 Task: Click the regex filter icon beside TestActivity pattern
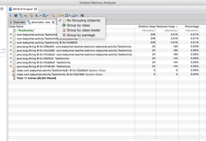pyautogui.click(x=15, y=30)
